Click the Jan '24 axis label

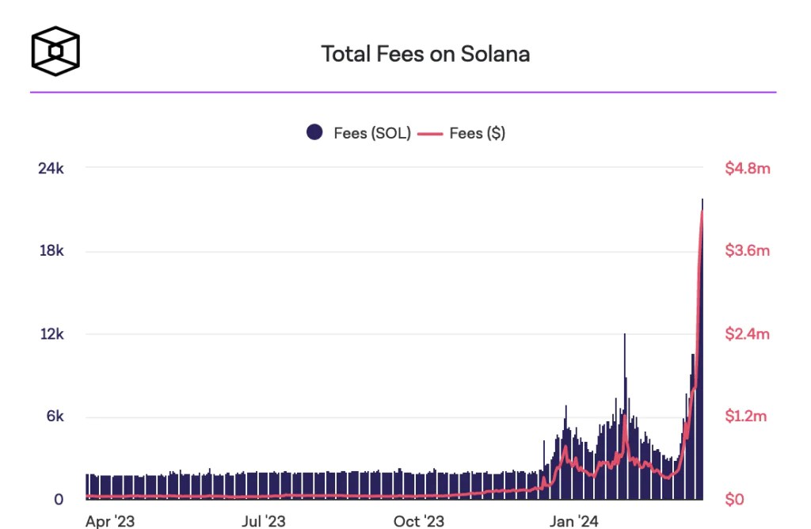tap(573, 521)
